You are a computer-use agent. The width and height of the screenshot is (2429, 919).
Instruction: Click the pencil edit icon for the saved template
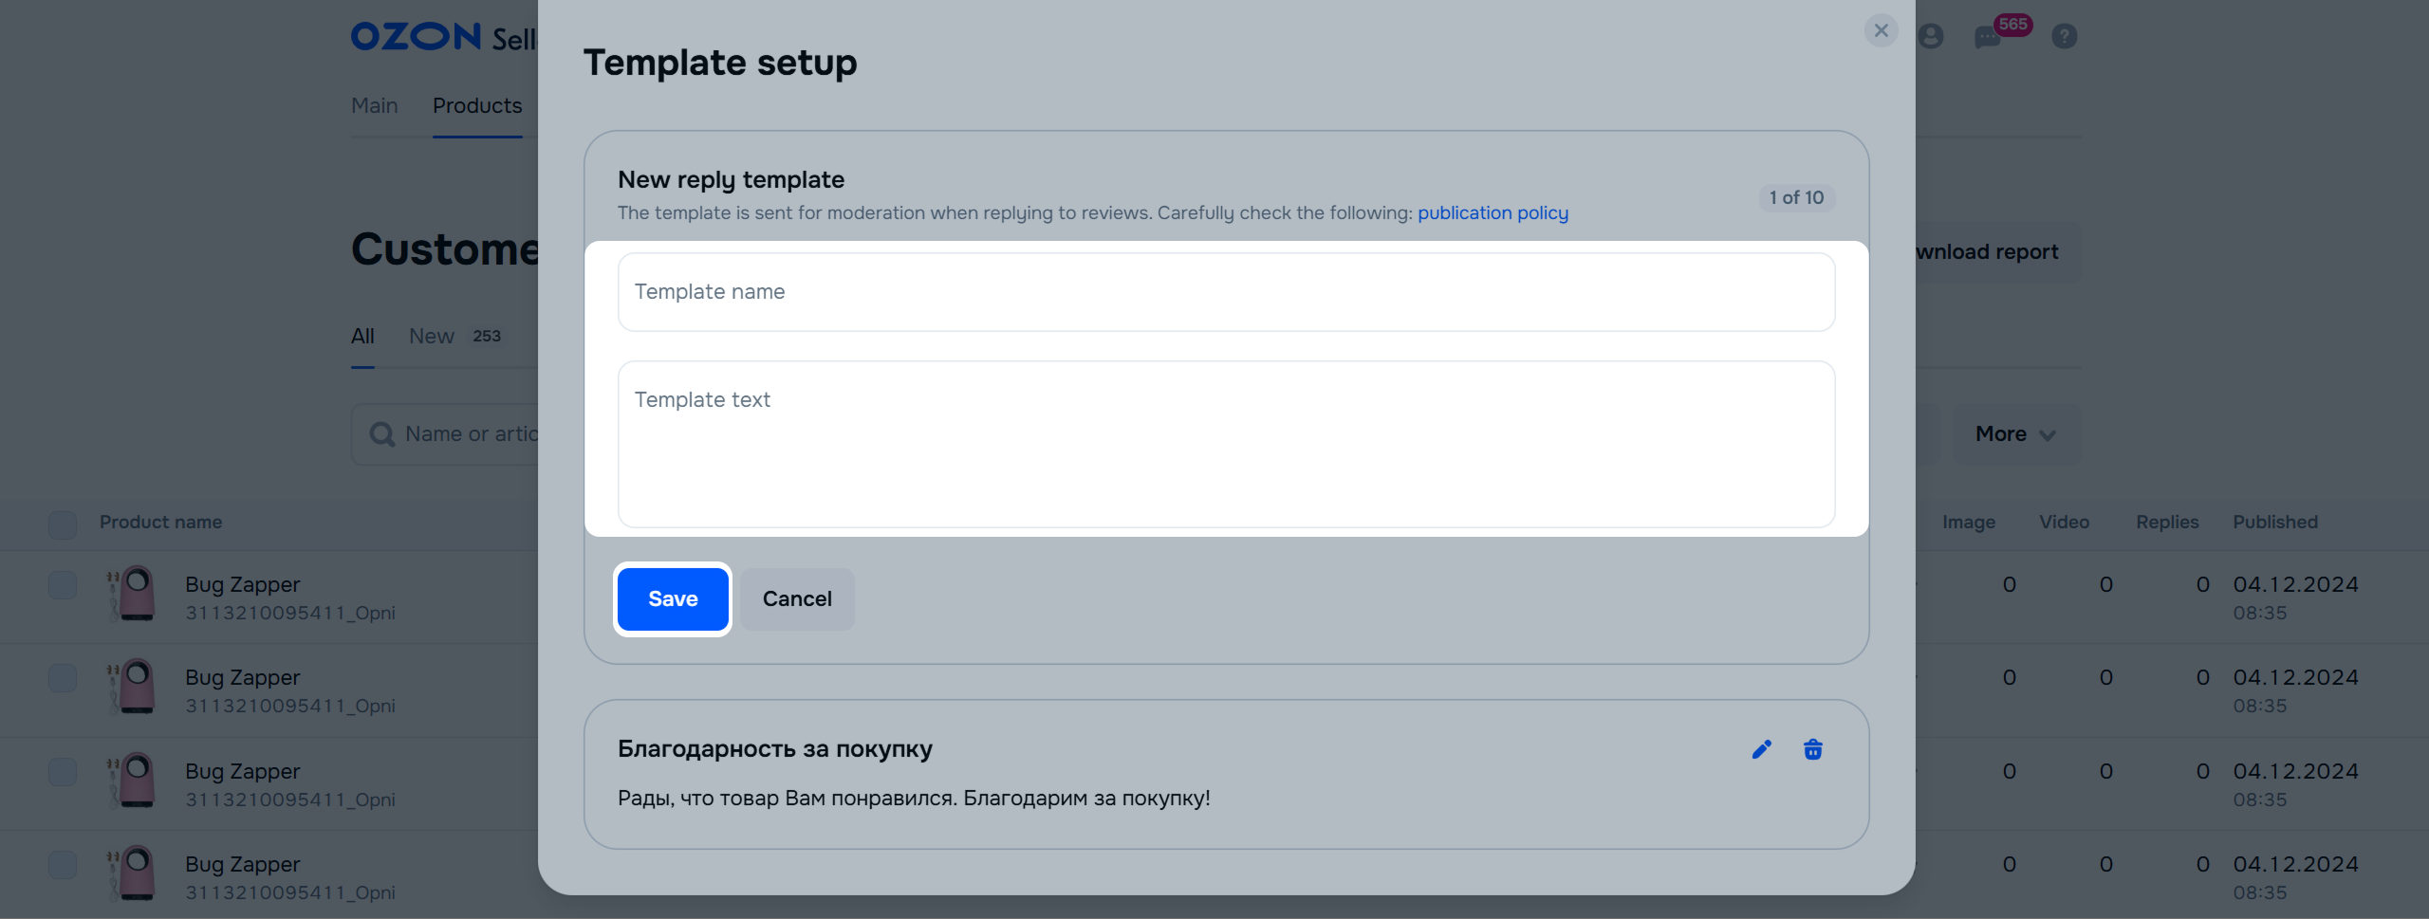click(x=1761, y=749)
